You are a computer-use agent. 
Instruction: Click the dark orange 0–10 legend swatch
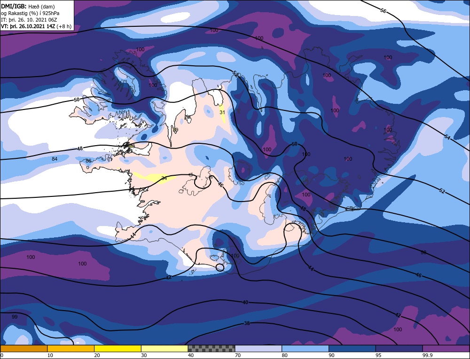[x=23, y=348]
